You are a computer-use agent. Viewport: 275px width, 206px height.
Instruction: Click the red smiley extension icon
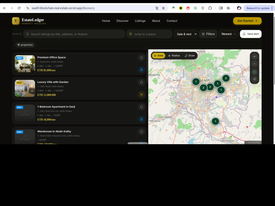point(188,8)
